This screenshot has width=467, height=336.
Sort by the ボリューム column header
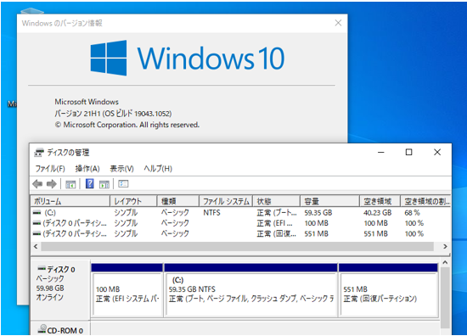point(70,201)
